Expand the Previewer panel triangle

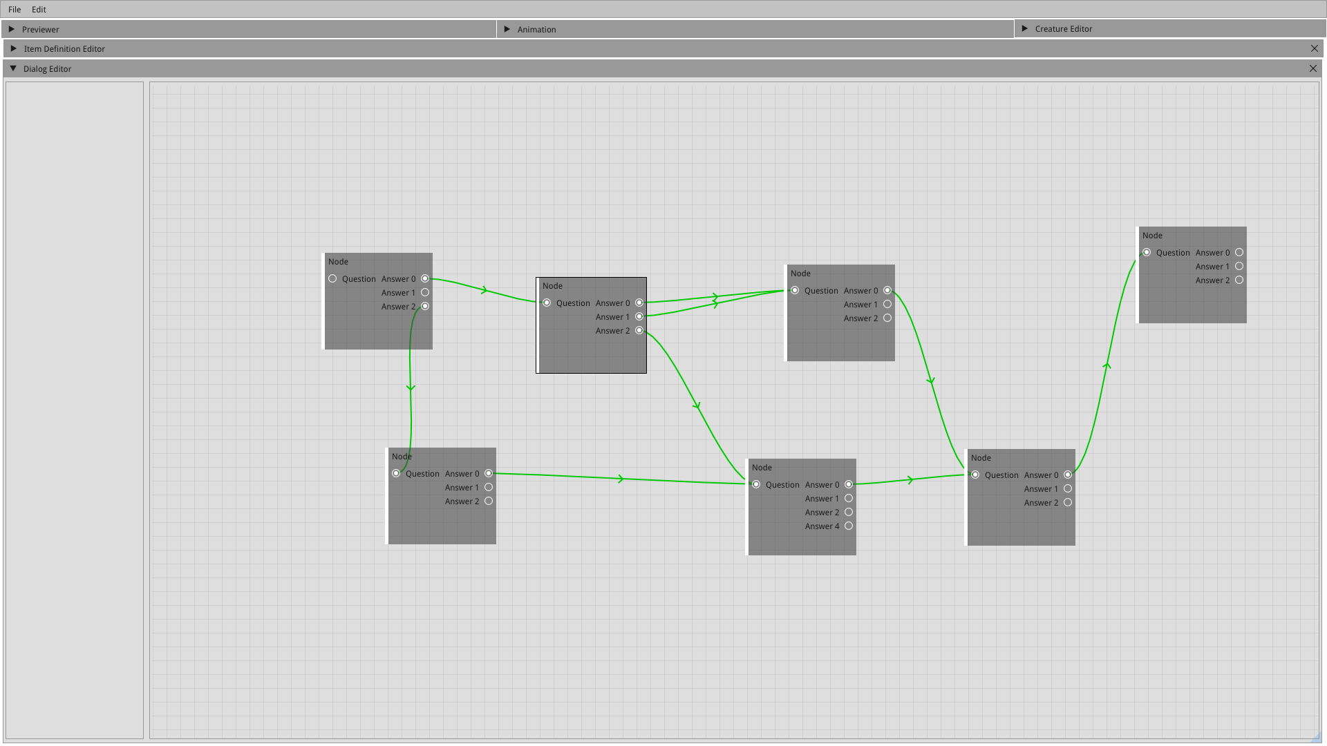pyautogui.click(x=11, y=29)
